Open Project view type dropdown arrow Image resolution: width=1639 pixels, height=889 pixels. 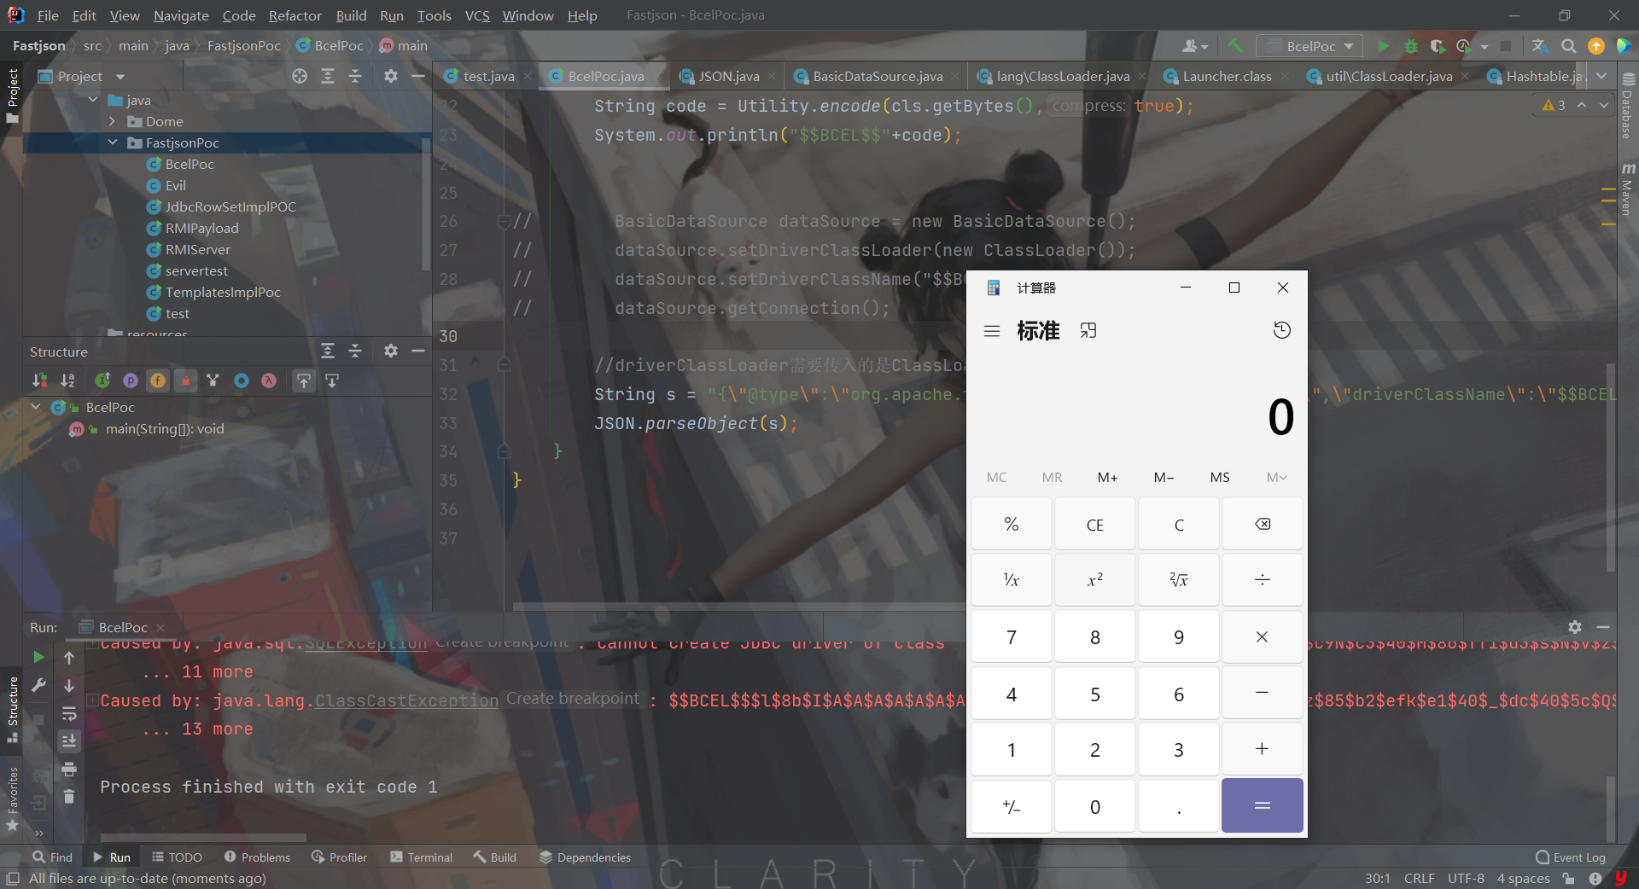[x=120, y=77]
